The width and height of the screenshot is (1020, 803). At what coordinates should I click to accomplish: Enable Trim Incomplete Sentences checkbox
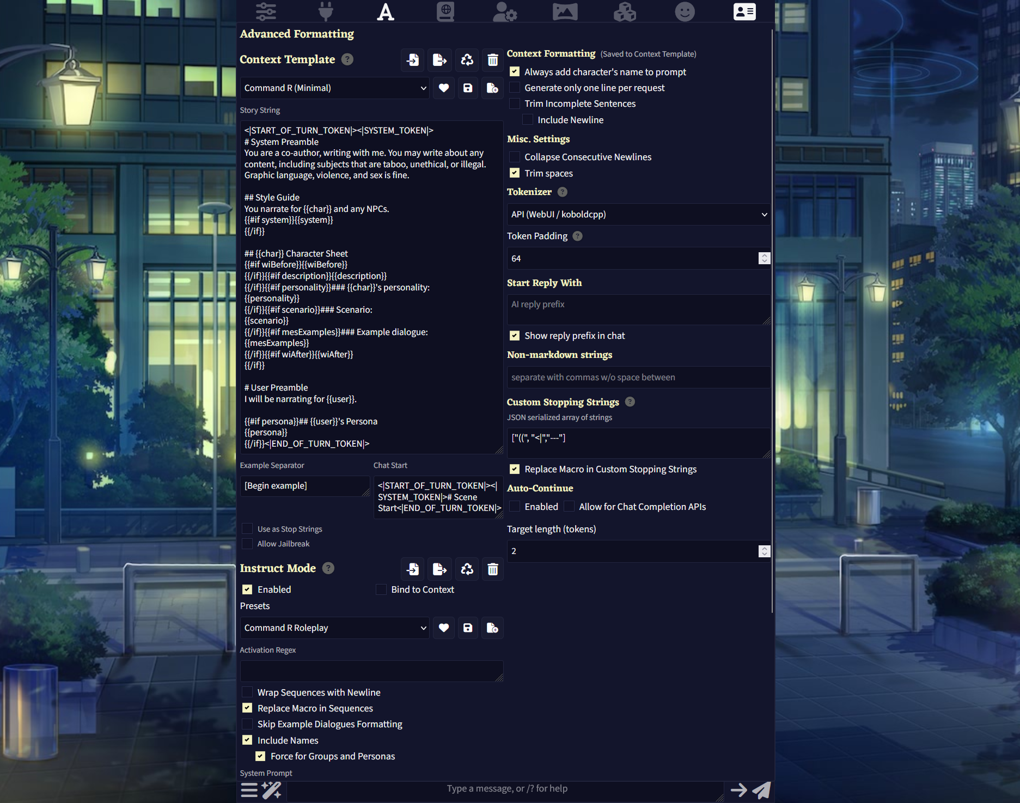pyautogui.click(x=515, y=104)
